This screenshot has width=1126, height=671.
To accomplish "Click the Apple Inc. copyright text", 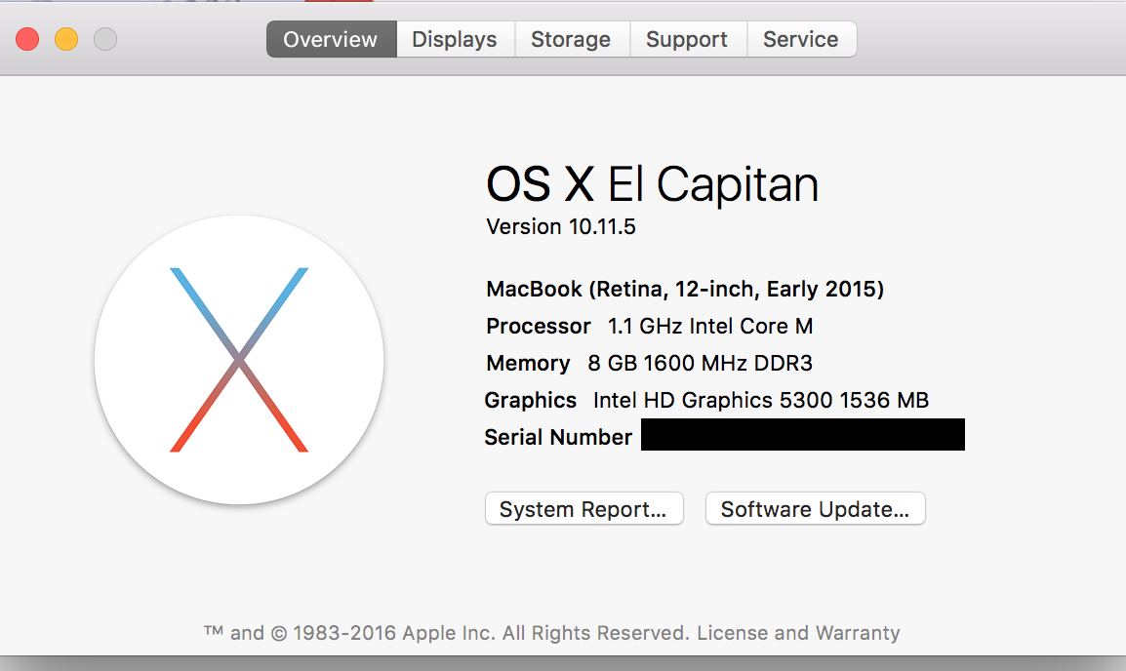I will 448,633.
